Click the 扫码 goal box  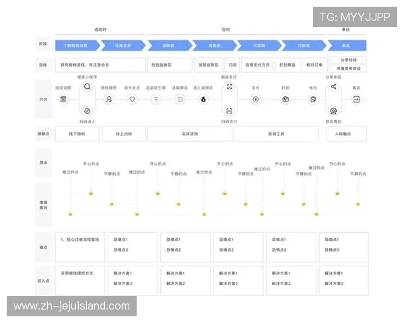pyautogui.click(x=233, y=65)
